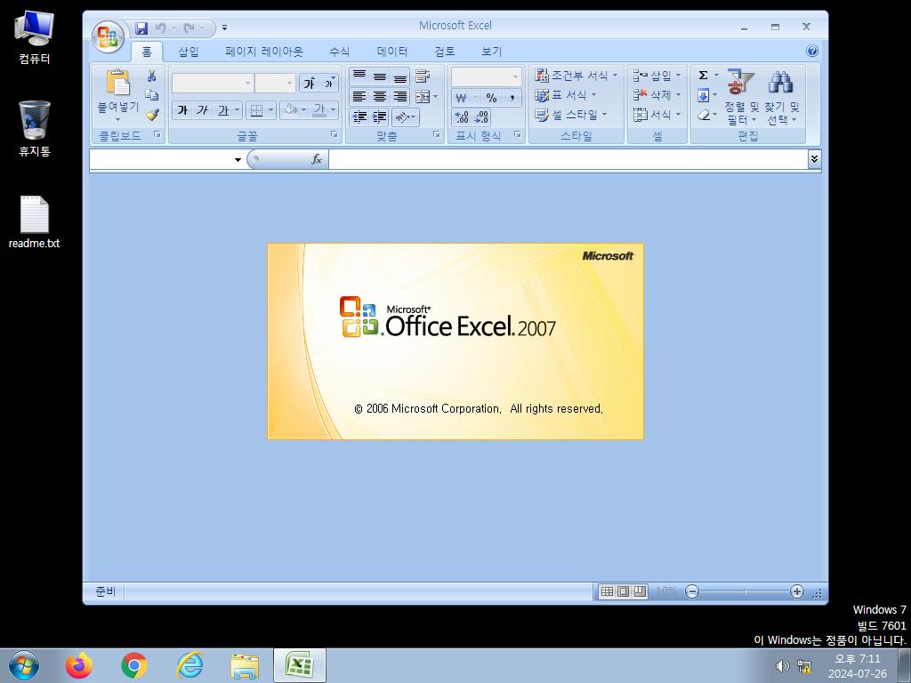Click the Fill Color paint bucket

[x=291, y=109]
